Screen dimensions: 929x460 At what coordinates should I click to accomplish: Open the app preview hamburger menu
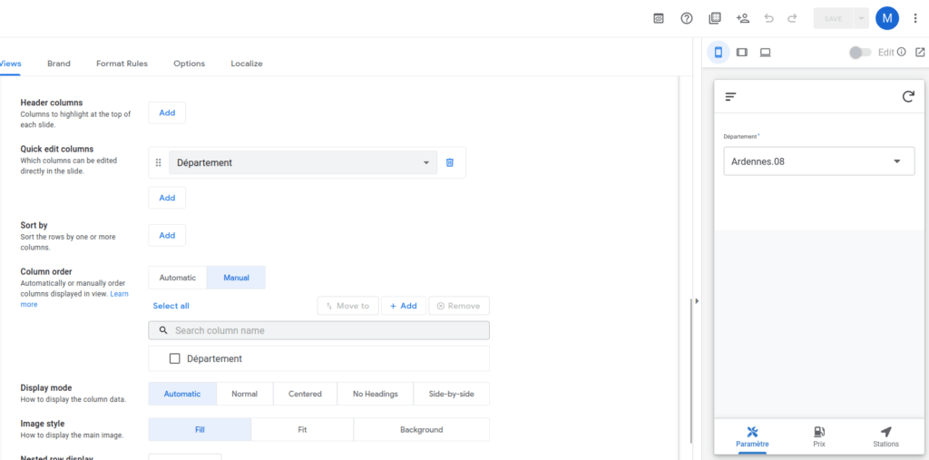pyautogui.click(x=730, y=96)
